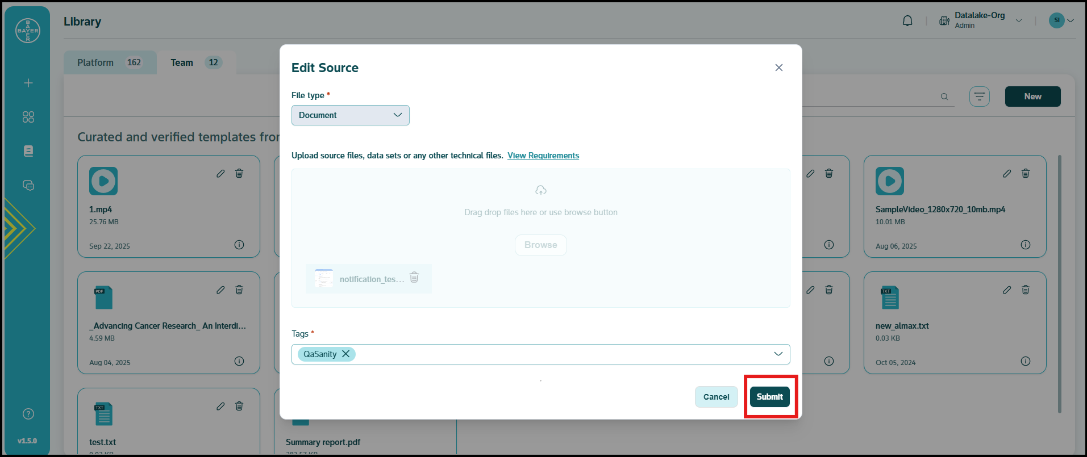Viewport: 1087px width, 457px height.
Task: Delete the Advancing Cancer Research card
Action: coord(239,290)
